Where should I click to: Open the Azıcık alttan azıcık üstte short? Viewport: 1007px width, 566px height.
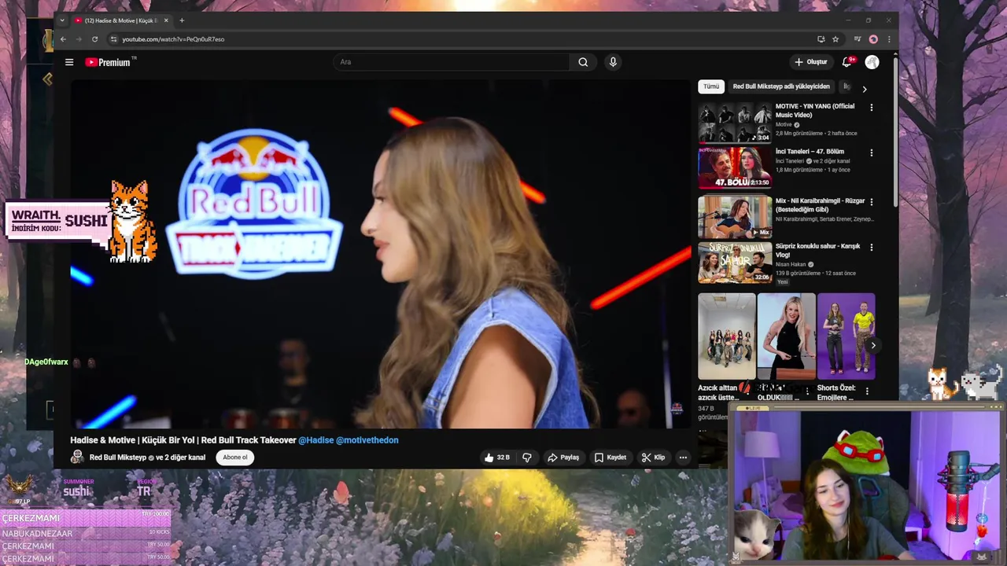[x=726, y=336]
